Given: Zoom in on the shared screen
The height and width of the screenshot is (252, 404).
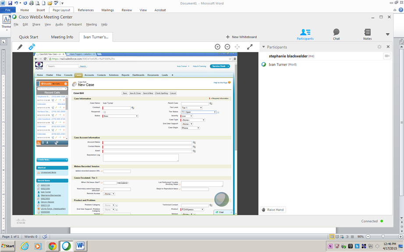Looking at the screenshot, I should click(217, 47).
